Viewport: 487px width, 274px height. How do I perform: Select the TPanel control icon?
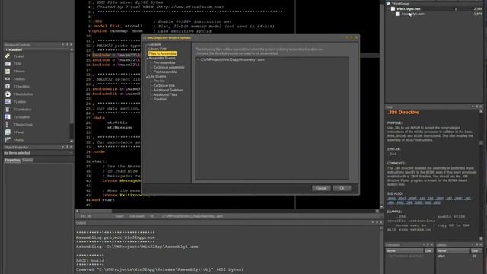(x=8, y=132)
